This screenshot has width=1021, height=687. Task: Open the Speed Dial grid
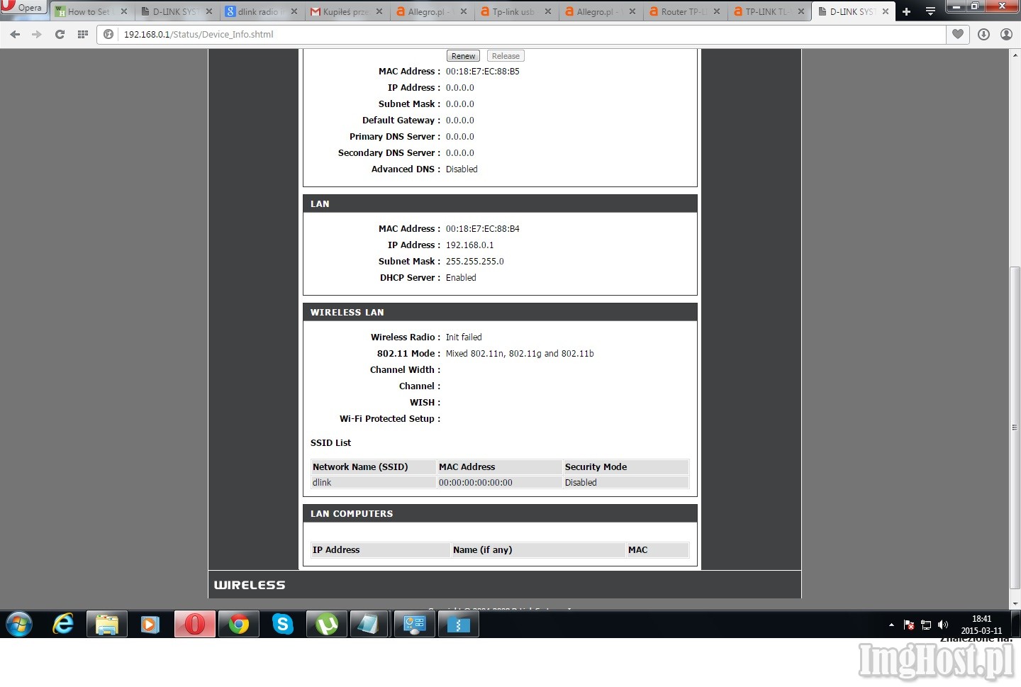click(83, 34)
